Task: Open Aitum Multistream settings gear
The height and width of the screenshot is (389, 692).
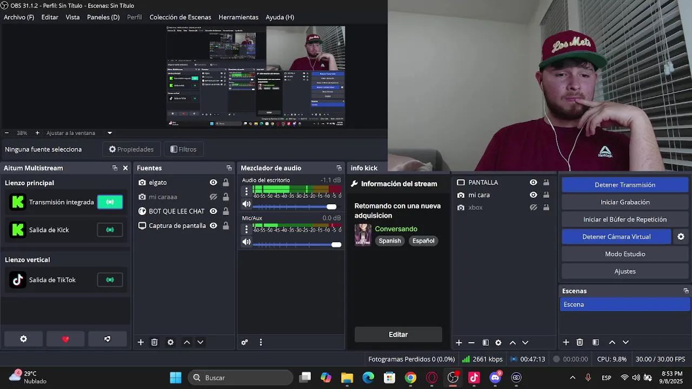Action: point(23,339)
